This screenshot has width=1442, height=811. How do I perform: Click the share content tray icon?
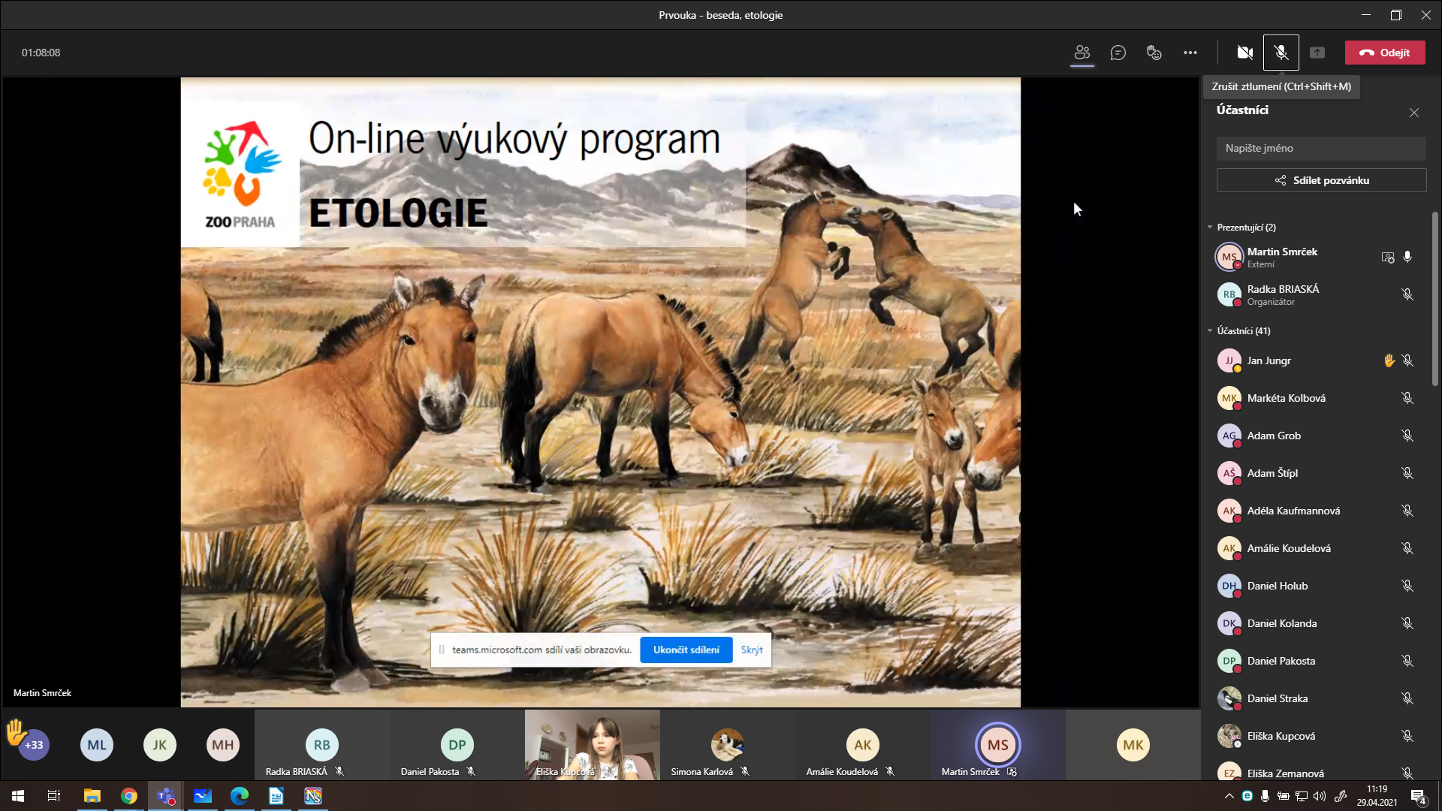[1317, 53]
